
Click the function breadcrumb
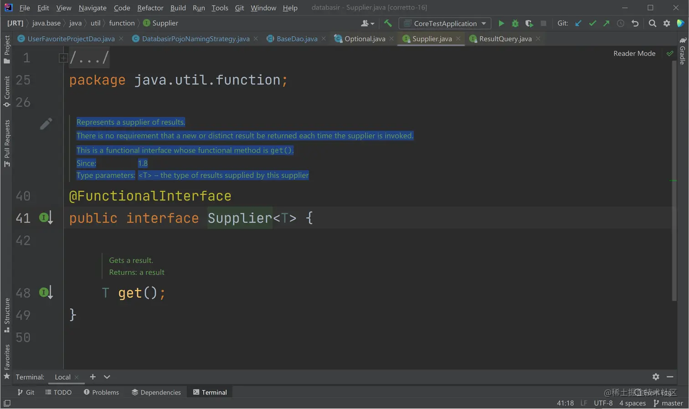click(122, 23)
